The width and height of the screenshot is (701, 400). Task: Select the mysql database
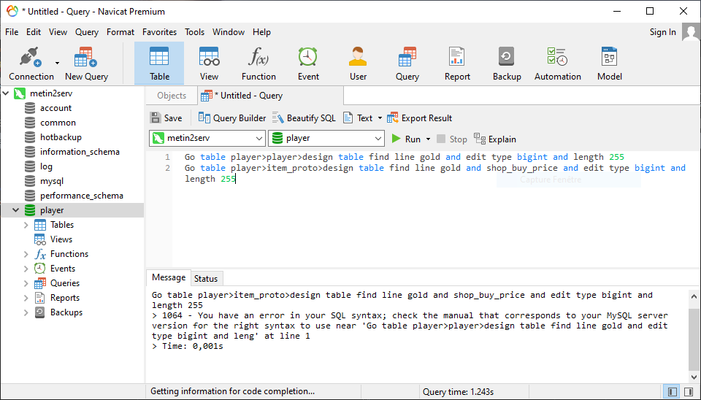click(51, 181)
